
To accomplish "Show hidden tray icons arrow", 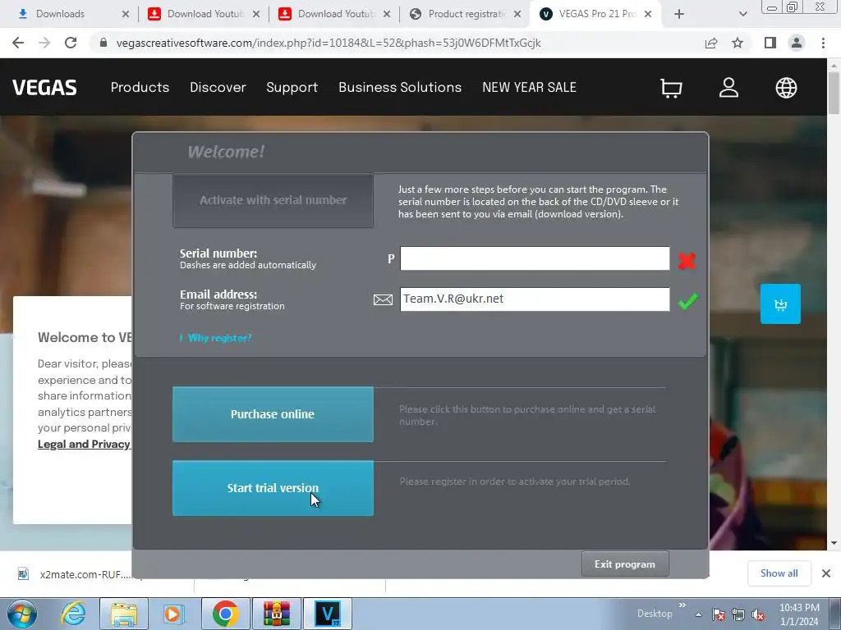I will (698, 615).
